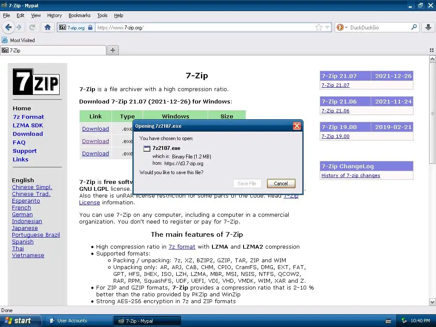Open the Tools menu
Viewport: 436px width, 327px height.
point(102,16)
